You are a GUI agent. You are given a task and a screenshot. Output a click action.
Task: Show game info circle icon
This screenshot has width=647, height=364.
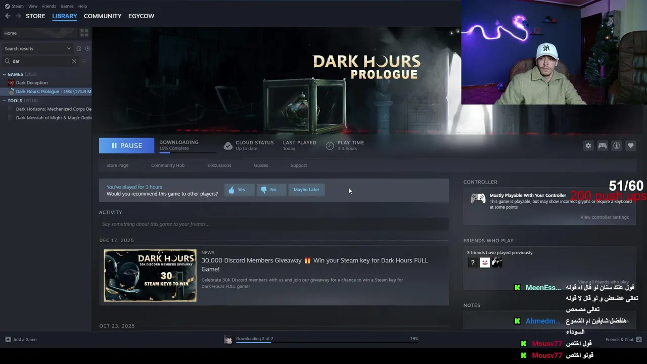[x=617, y=146]
